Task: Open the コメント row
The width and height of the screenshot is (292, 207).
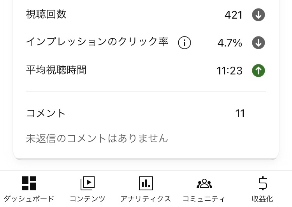Action: (x=146, y=113)
